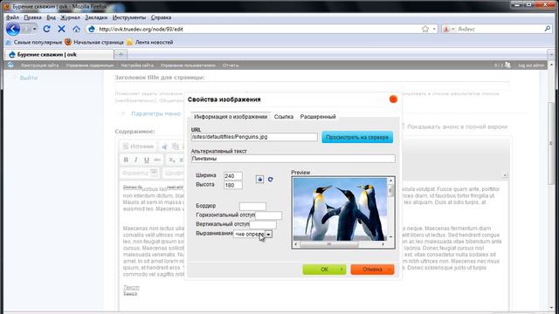Click the Вертикальный отступ input field
Viewport: 559px width, 314px height.
coord(263,224)
